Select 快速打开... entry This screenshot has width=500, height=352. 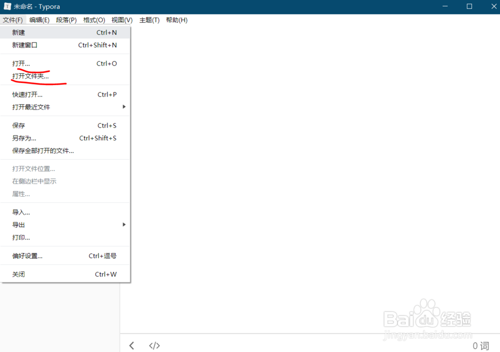65,94
